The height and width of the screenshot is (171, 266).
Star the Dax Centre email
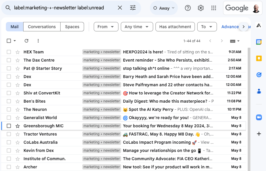tap(18, 60)
